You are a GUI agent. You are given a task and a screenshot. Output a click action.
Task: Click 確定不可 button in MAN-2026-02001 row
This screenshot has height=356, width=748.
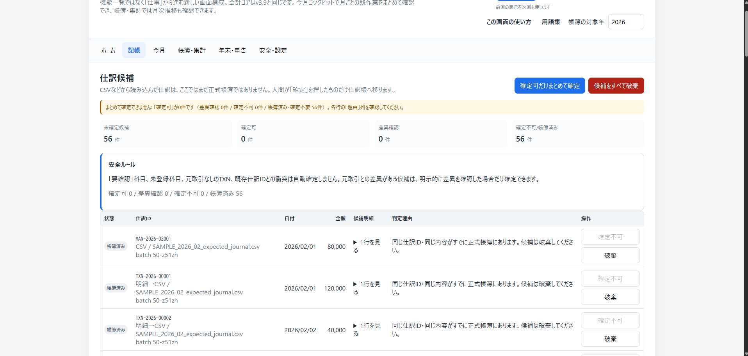point(610,237)
